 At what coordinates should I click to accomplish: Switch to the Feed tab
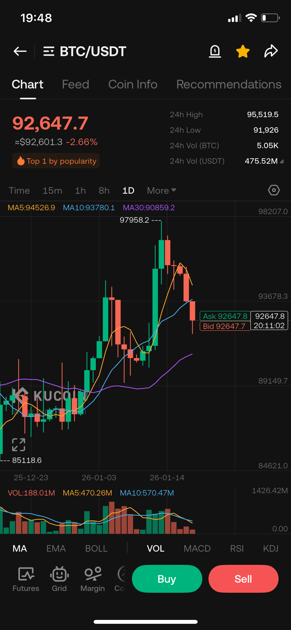click(x=76, y=84)
